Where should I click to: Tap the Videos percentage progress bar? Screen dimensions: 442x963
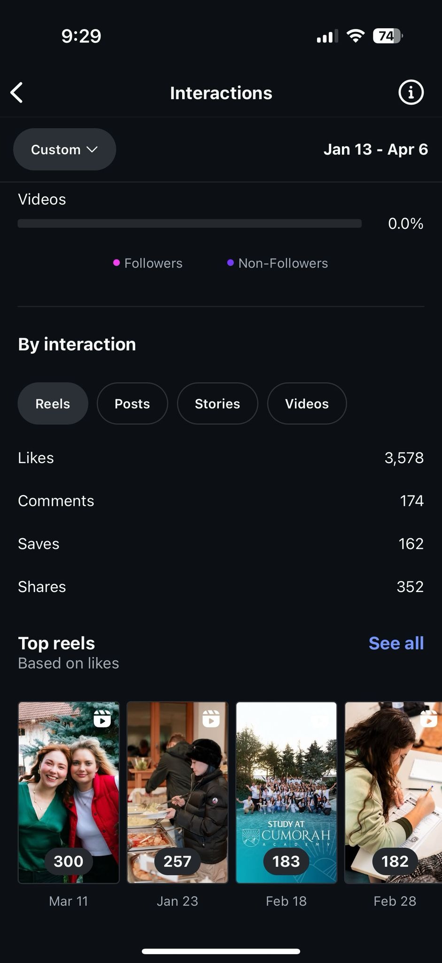coord(189,223)
